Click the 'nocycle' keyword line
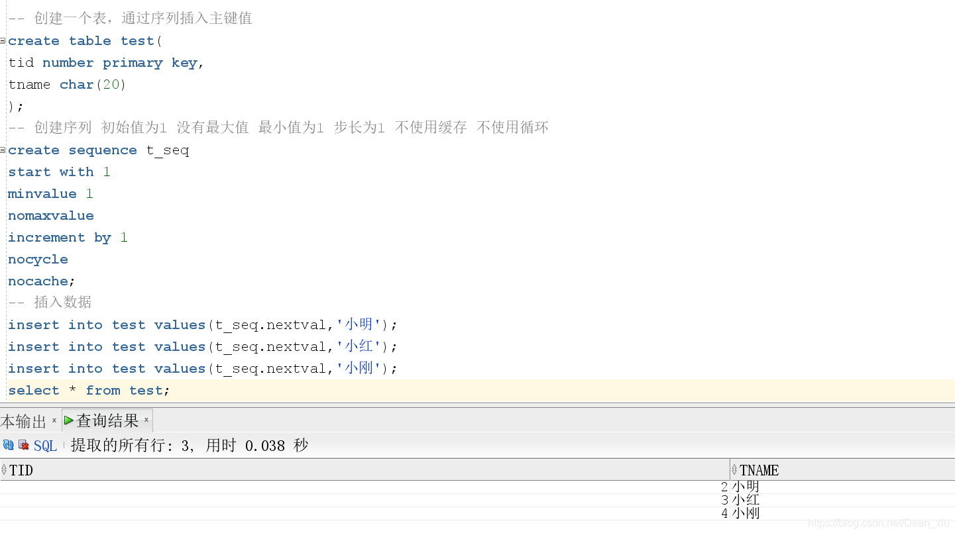The height and width of the screenshot is (535, 955). [x=38, y=260]
